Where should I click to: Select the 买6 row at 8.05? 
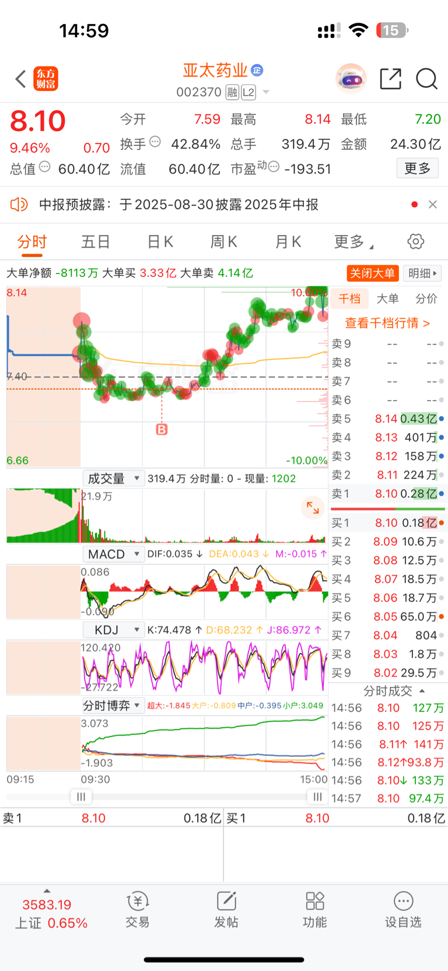point(388,616)
